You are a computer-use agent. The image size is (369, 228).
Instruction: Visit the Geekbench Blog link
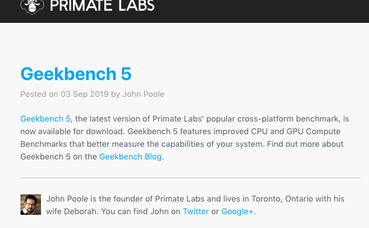coord(130,156)
